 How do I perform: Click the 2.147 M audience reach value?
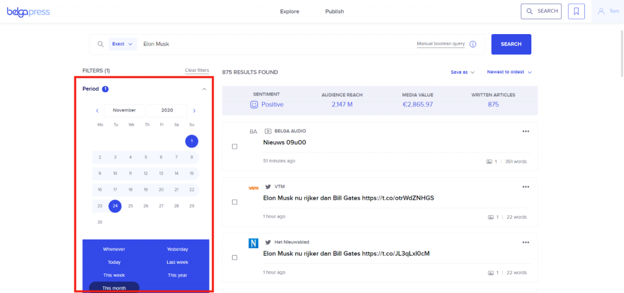[342, 105]
